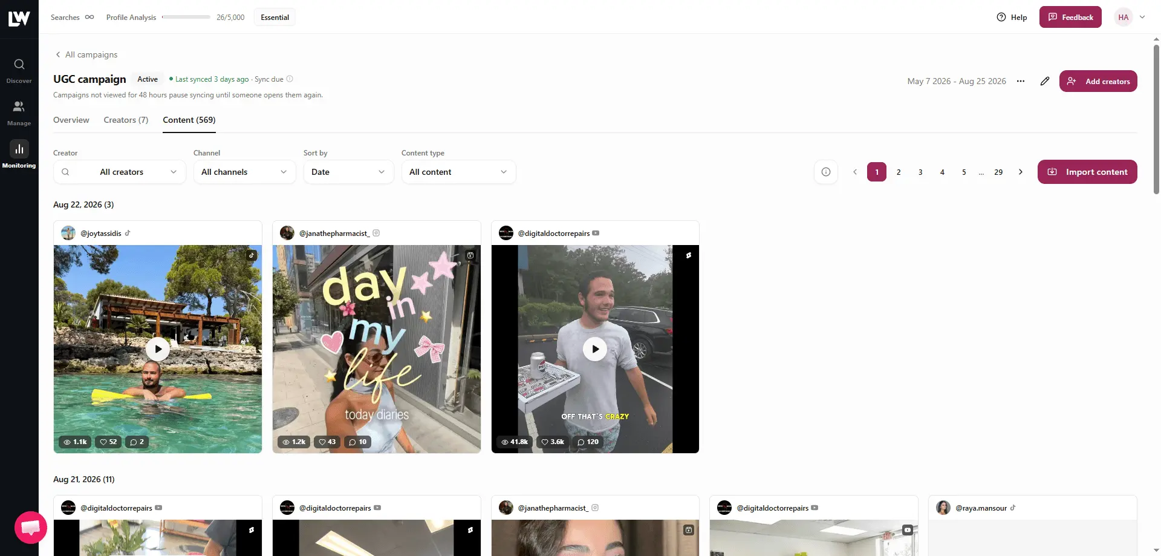Go to the Manage section
Image resolution: width=1161 pixels, height=556 pixels.
[x=19, y=113]
